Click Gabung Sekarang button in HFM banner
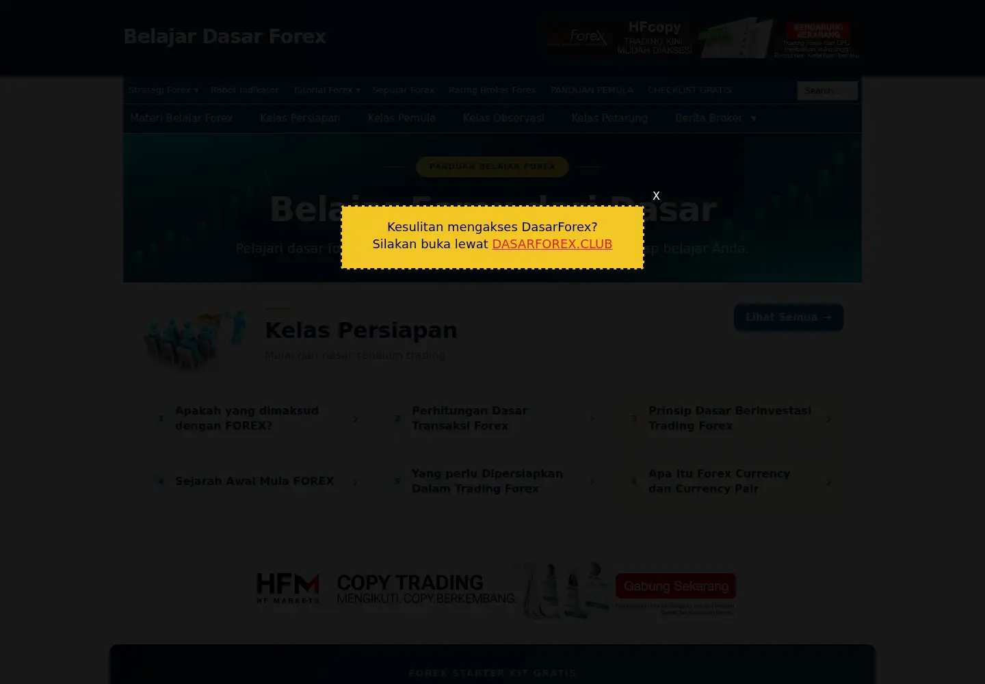 676,586
